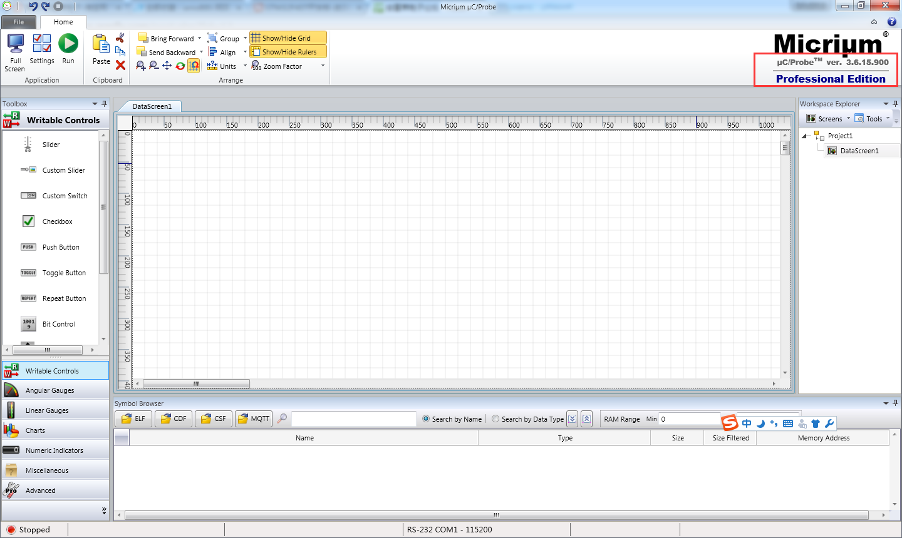Open the Charts toolbox category

(55, 430)
